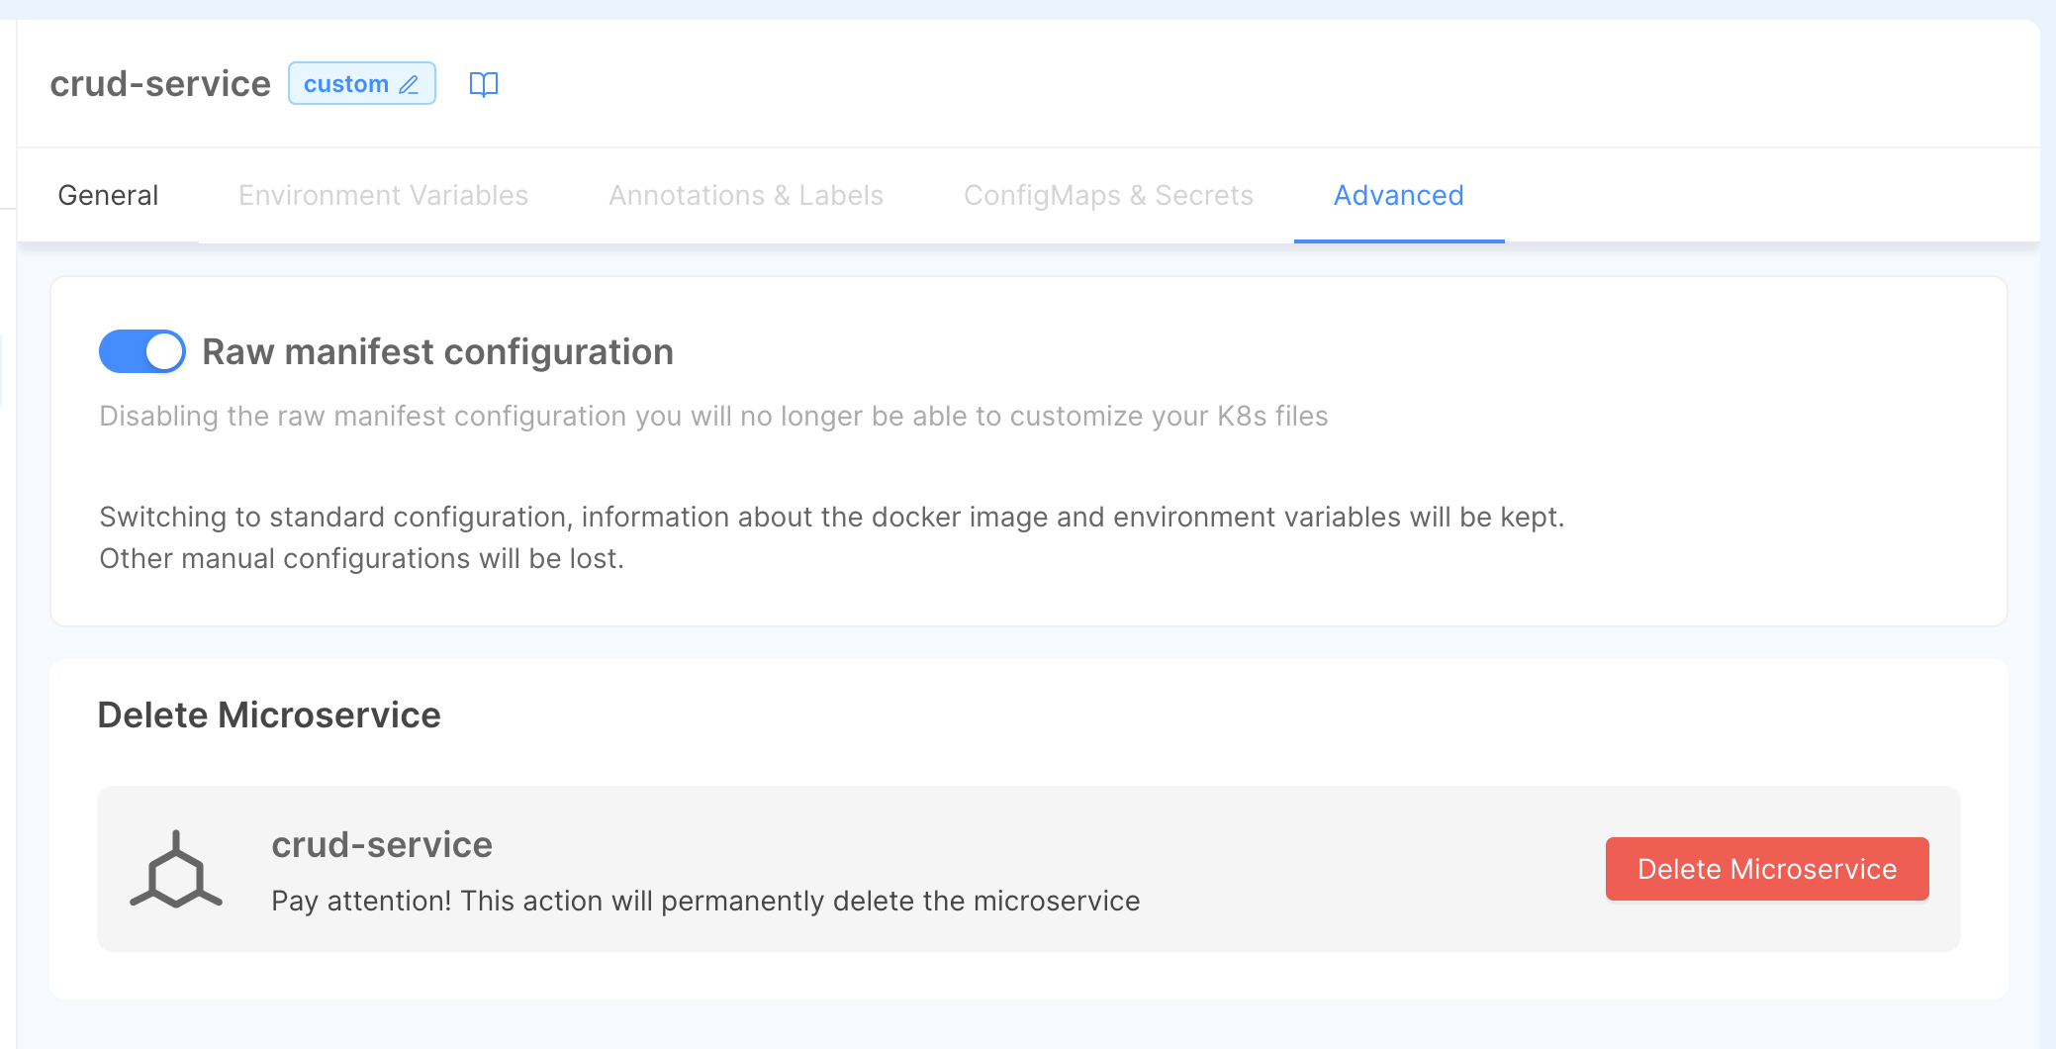Screen dimensions: 2056x1049
Task: Go to Annotations & Labels tab
Action: 745,195
